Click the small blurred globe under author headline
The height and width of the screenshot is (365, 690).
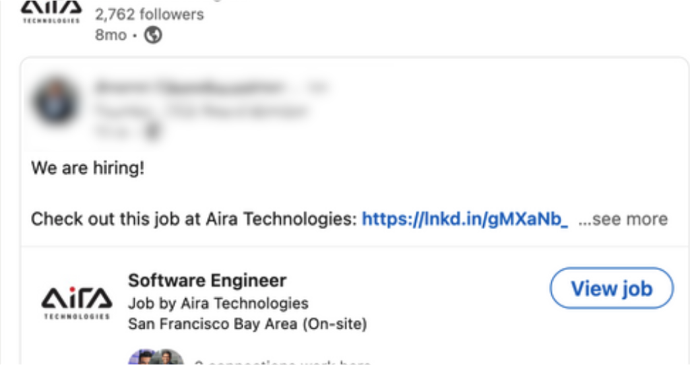pyautogui.click(x=154, y=131)
